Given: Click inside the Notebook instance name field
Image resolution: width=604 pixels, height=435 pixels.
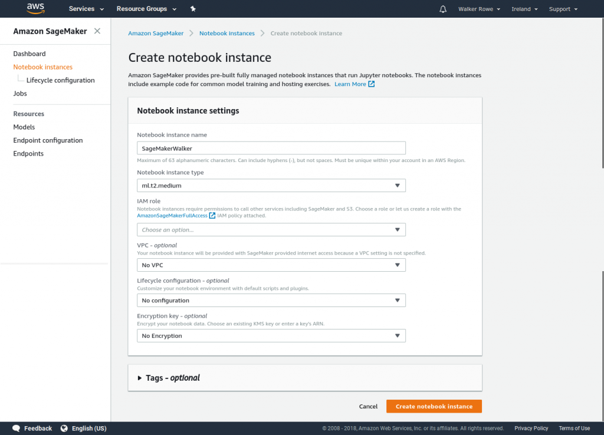Looking at the screenshot, I should pos(271,147).
